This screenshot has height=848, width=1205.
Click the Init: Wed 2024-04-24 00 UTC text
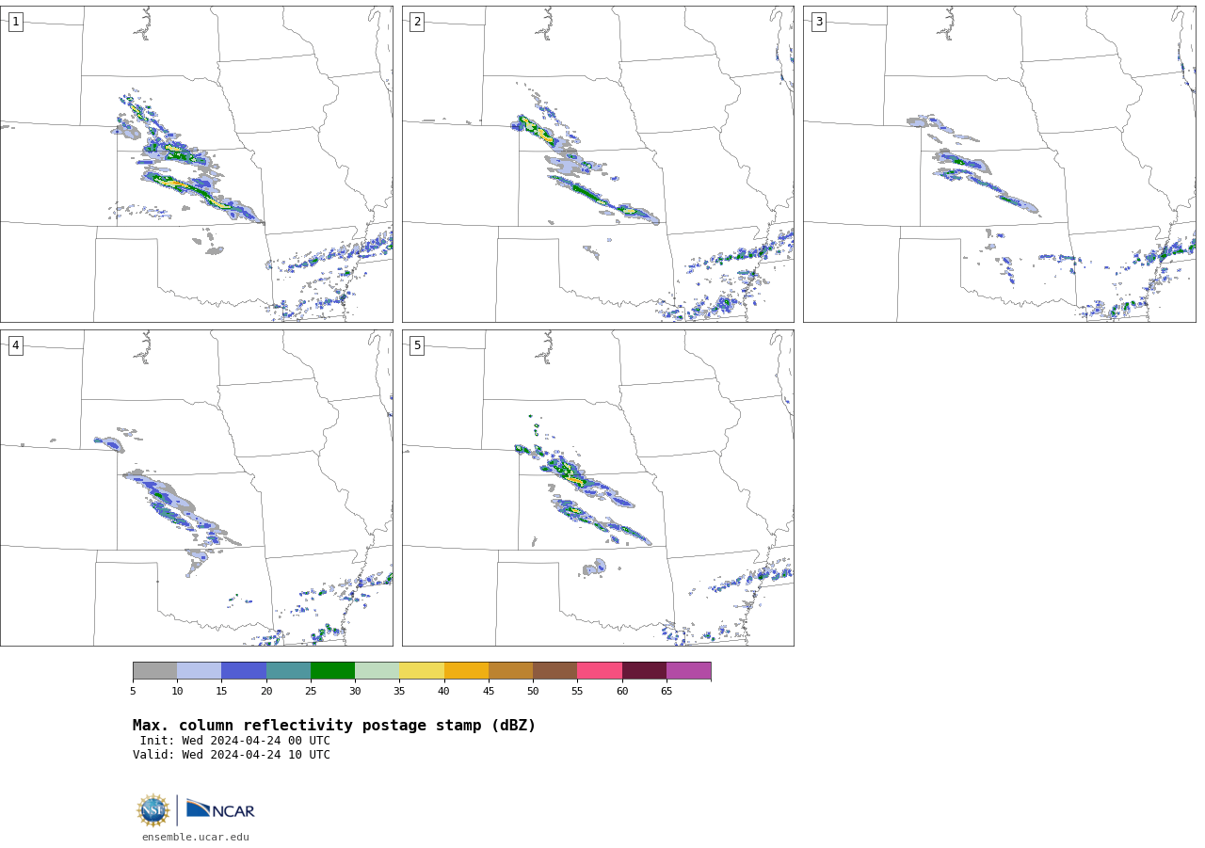[x=235, y=741]
